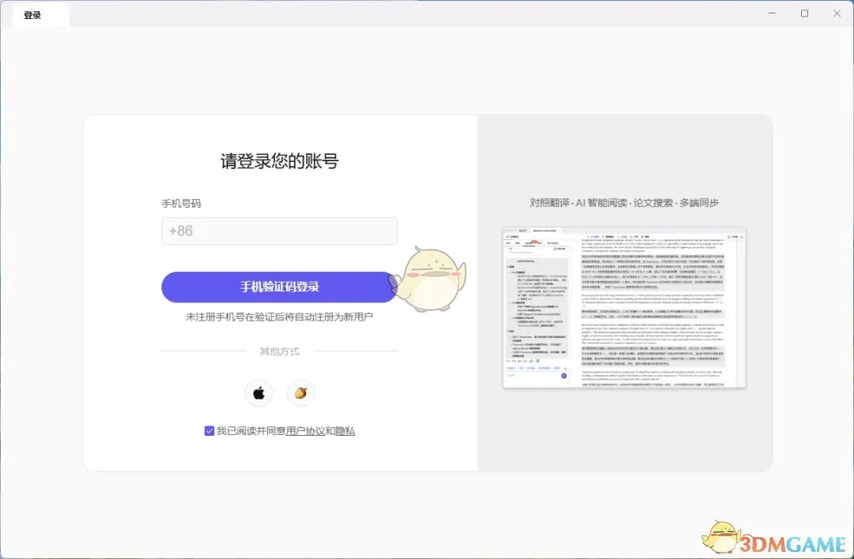Maximize the login window
The width and height of the screenshot is (854, 559).
click(x=804, y=13)
